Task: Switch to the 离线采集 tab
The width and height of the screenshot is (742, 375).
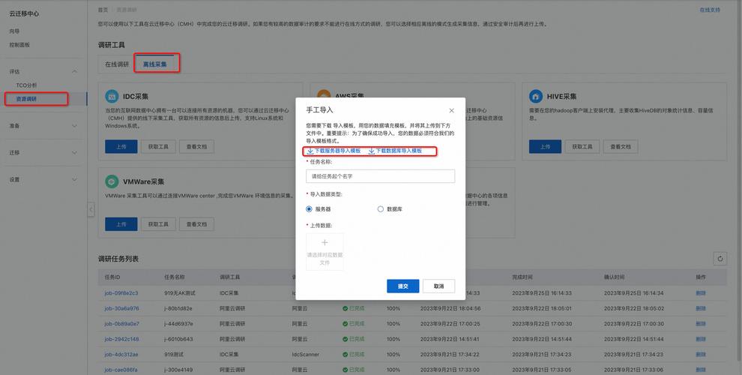Action: click(154, 64)
